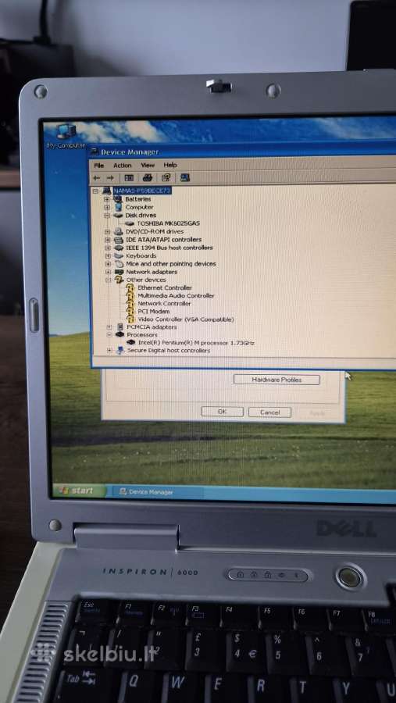The image size is (396, 703).
Task: Collapse the Processors node
Action: [x=109, y=335]
